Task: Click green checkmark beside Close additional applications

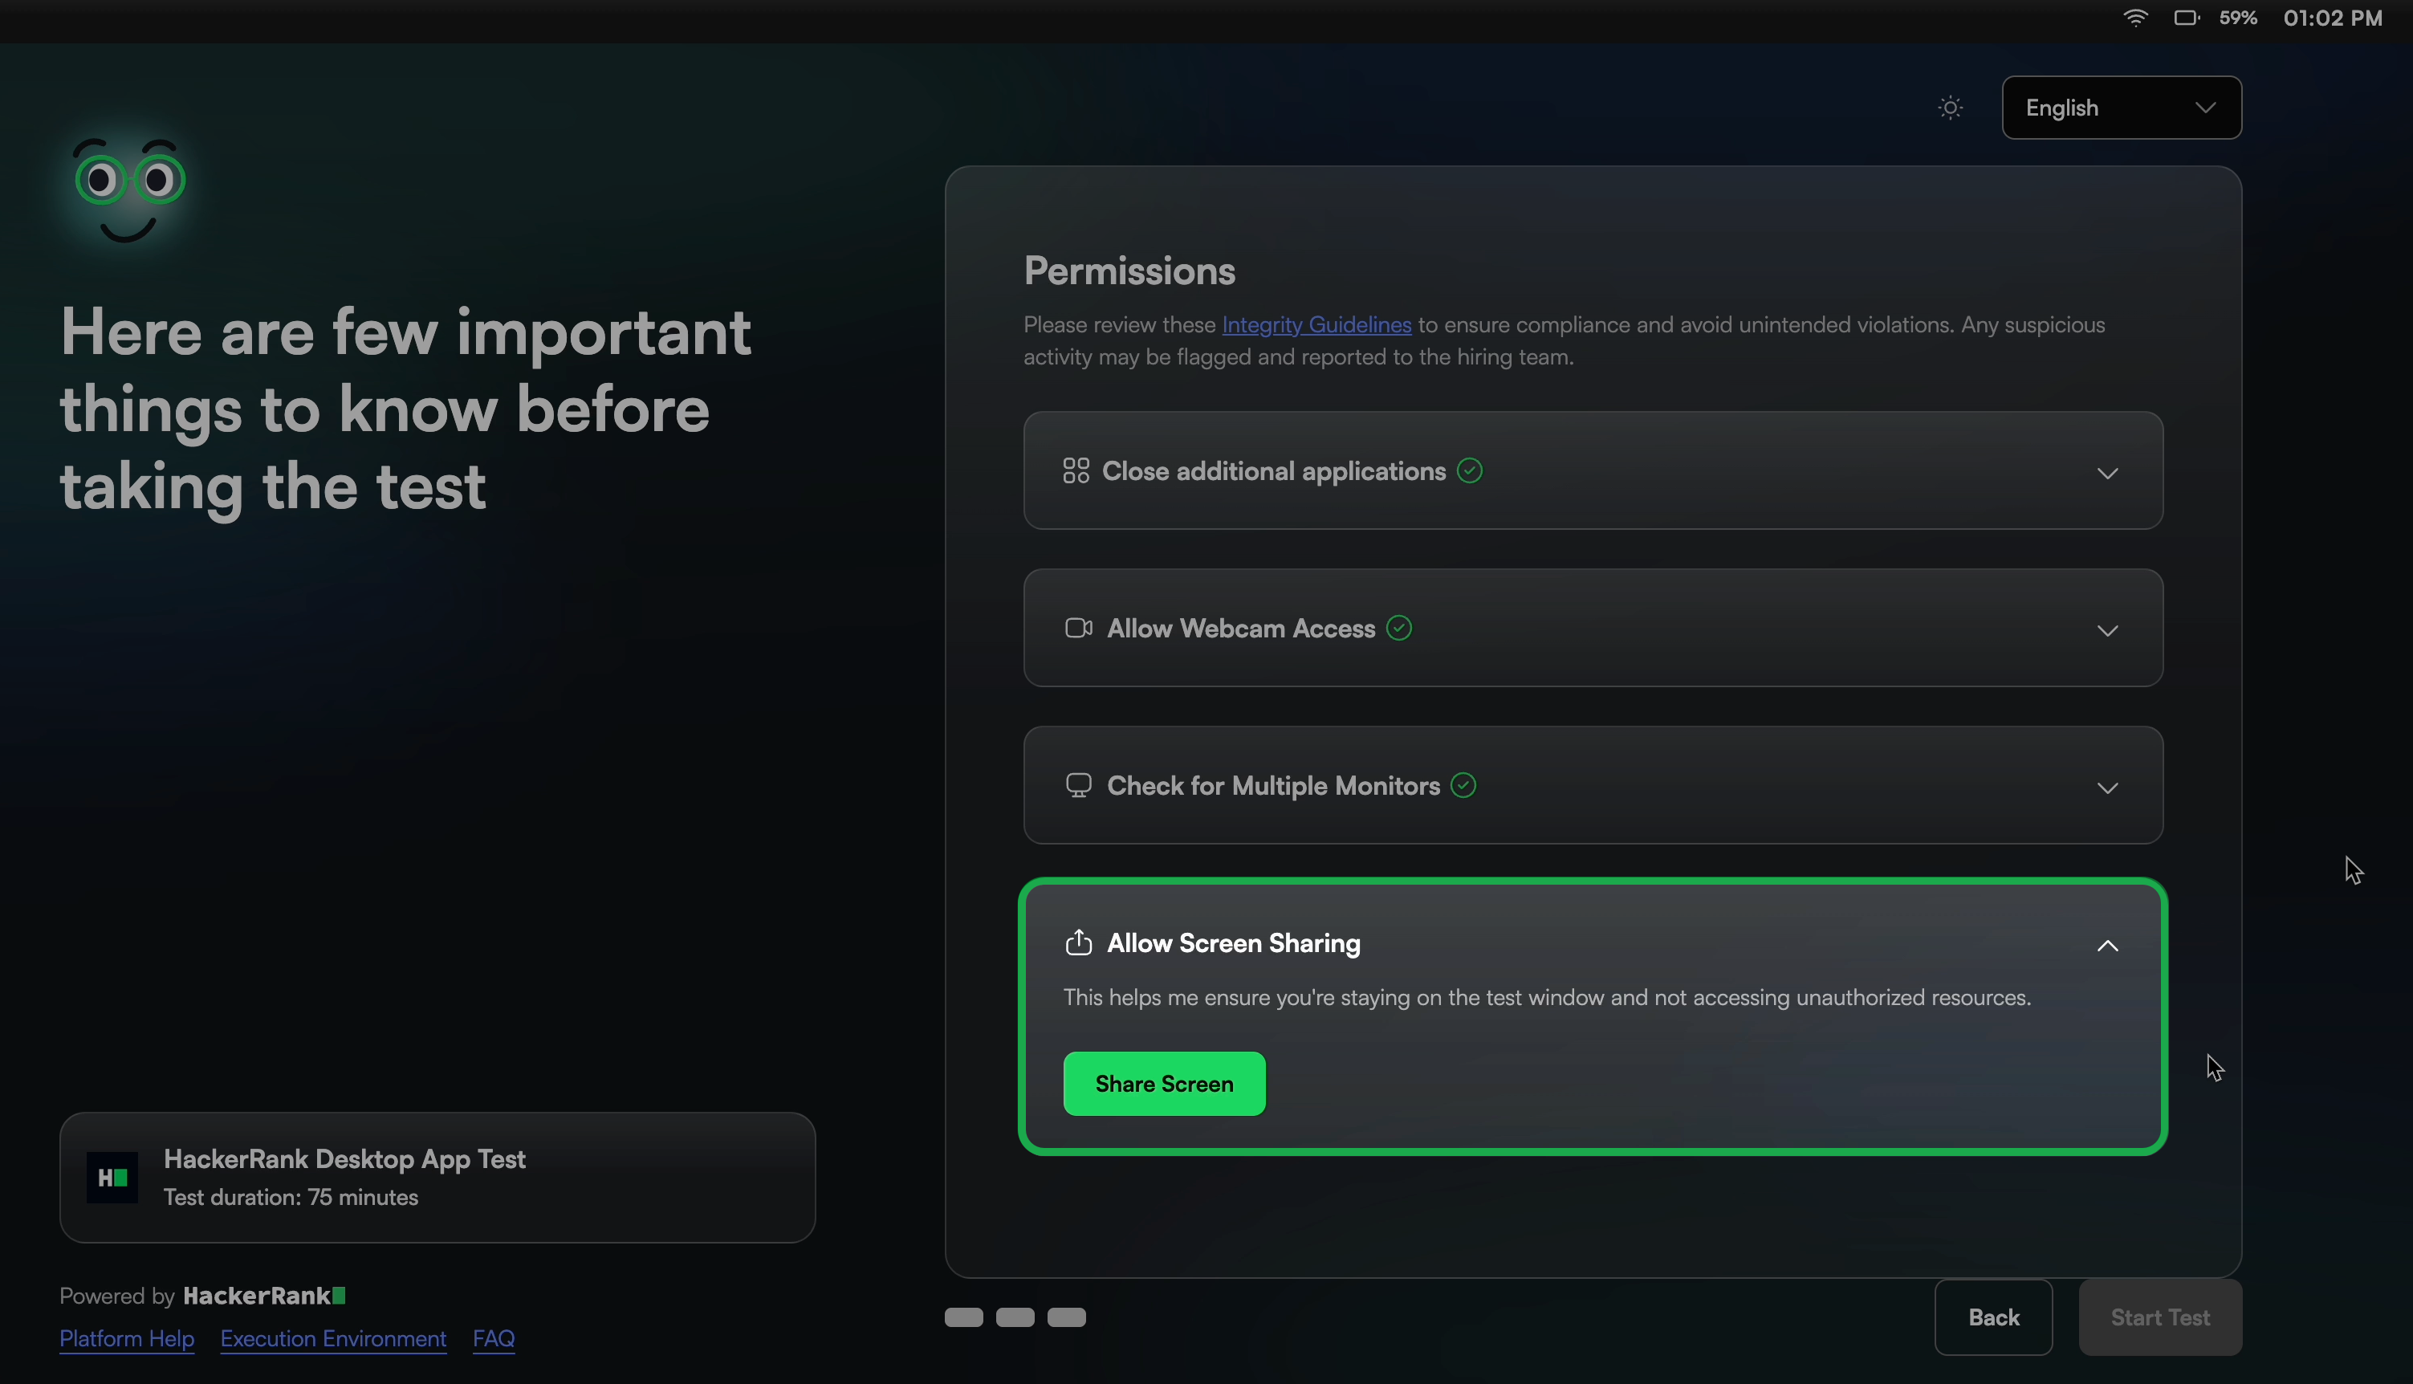Action: pos(1469,471)
